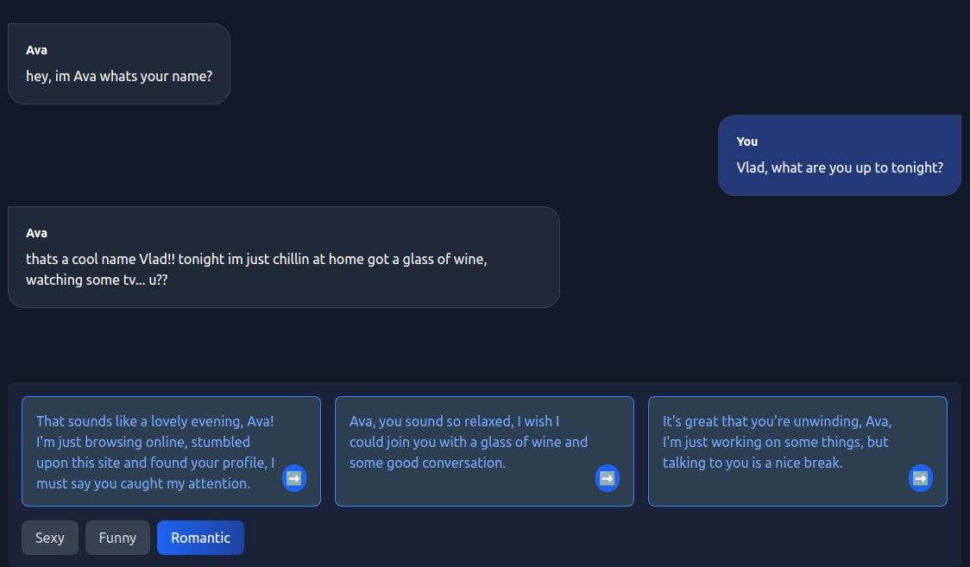
Task: Send the "lovely evening" suggestion via its arrow icon
Action: 294,477
